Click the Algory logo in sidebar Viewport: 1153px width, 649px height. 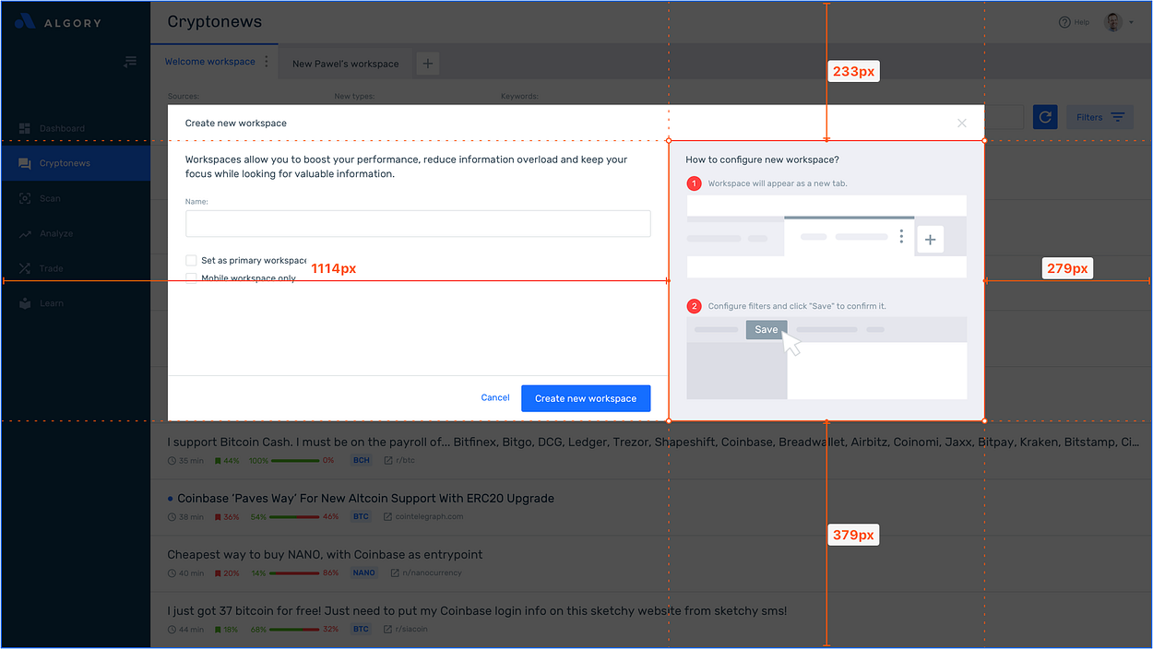click(x=58, y=22)
